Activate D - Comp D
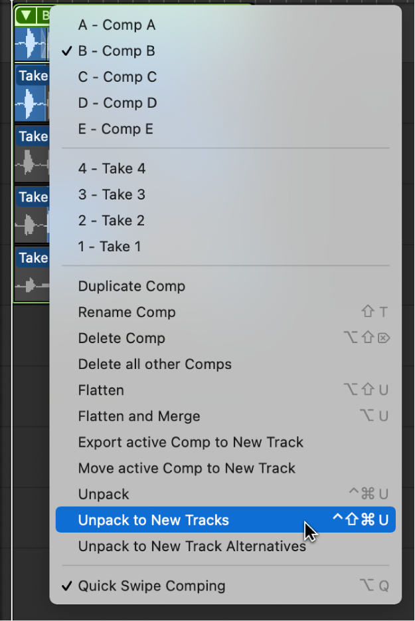 tap(118, 103)
